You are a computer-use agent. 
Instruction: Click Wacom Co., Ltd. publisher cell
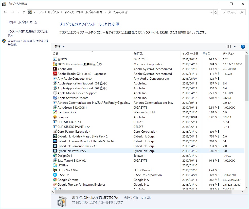click(145, 112)
